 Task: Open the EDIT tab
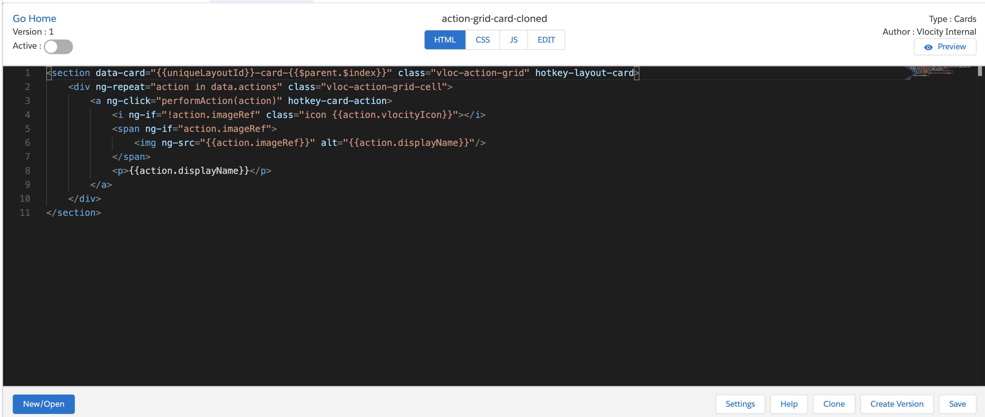point(546,40)
